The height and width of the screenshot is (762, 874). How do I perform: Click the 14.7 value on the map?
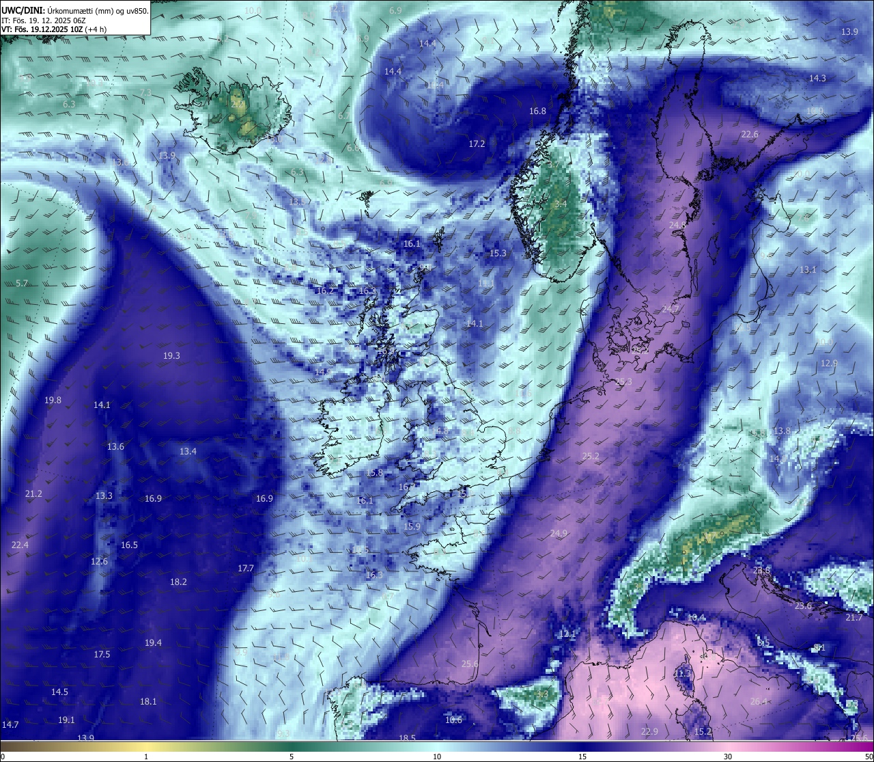10,724
